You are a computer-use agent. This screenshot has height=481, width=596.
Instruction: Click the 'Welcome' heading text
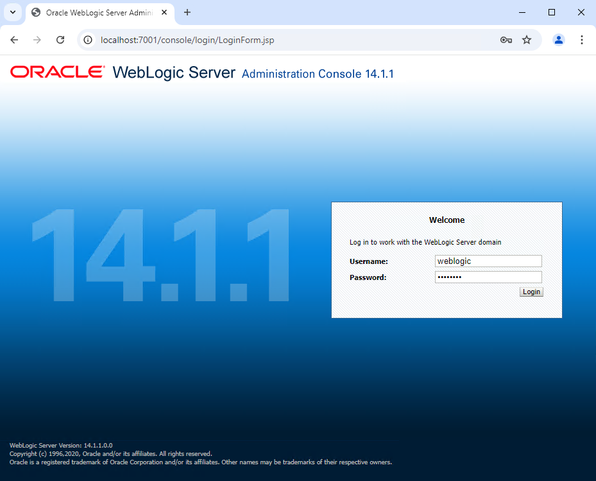(x=447, y=220)
